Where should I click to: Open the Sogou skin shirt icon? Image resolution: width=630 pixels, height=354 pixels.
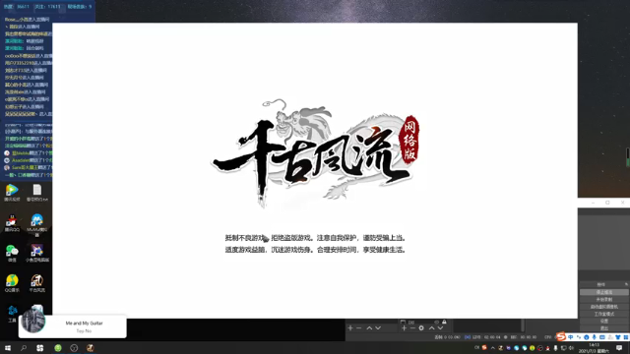(x=618, y=337)
